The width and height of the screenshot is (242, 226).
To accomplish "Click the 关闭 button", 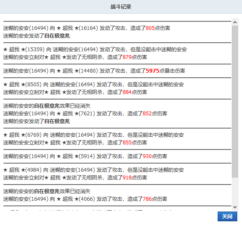I will click(x=227, y=216).
